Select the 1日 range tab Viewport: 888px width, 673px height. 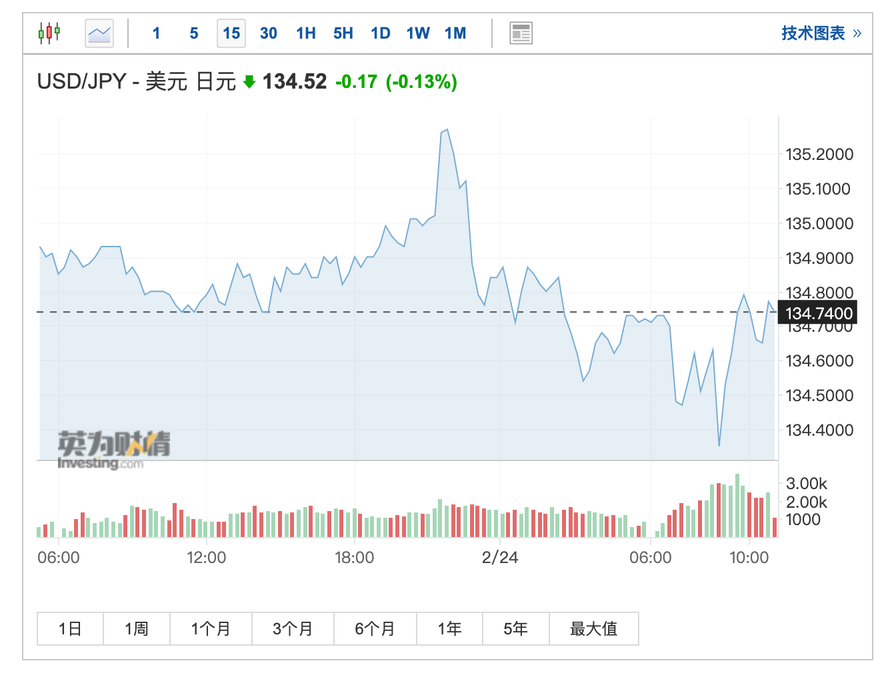(70, 629)
